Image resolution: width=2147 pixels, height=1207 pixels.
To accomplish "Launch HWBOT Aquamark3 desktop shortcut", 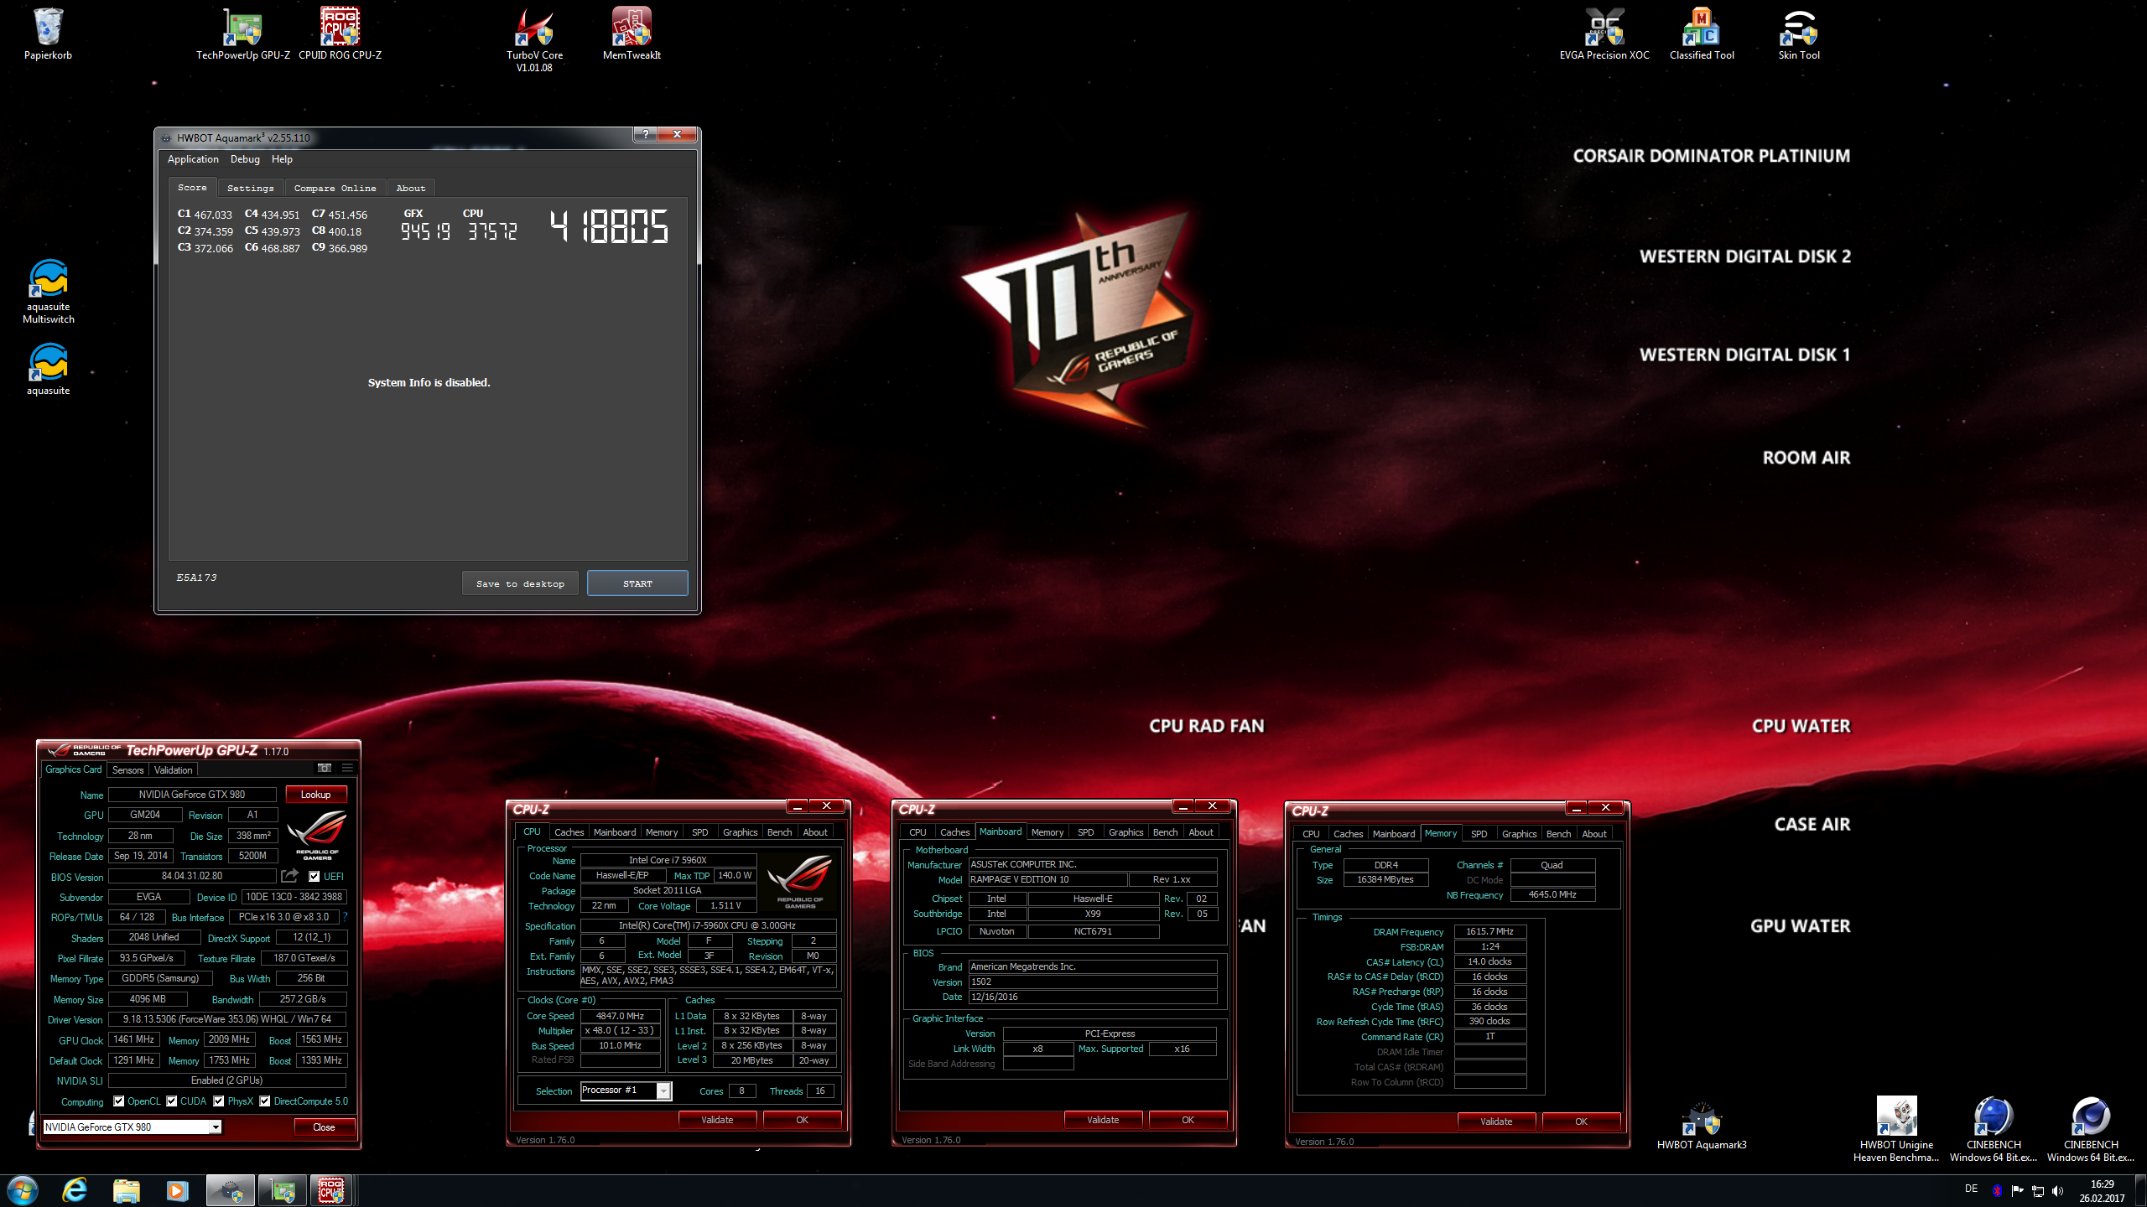I will point(1702,1126).
